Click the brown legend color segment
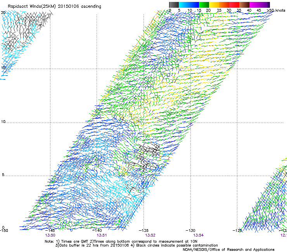The width and height of the screenshot is (287, 252). tap(244, 5)
